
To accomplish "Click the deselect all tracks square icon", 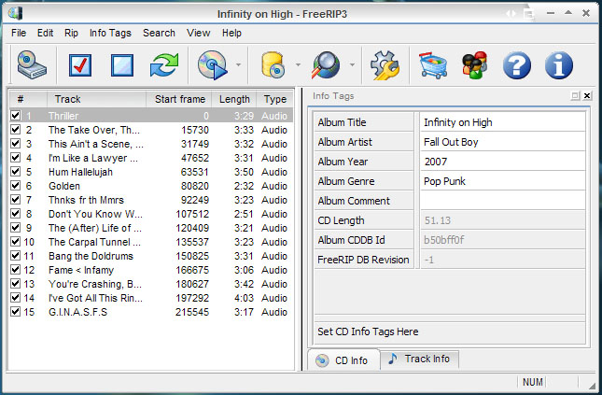I will point(122,65).
